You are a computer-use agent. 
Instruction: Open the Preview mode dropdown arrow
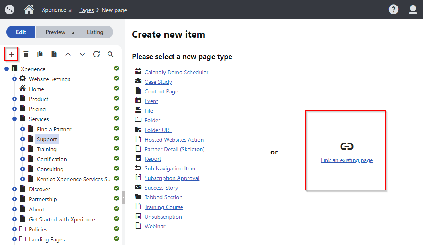click(73, 33)
